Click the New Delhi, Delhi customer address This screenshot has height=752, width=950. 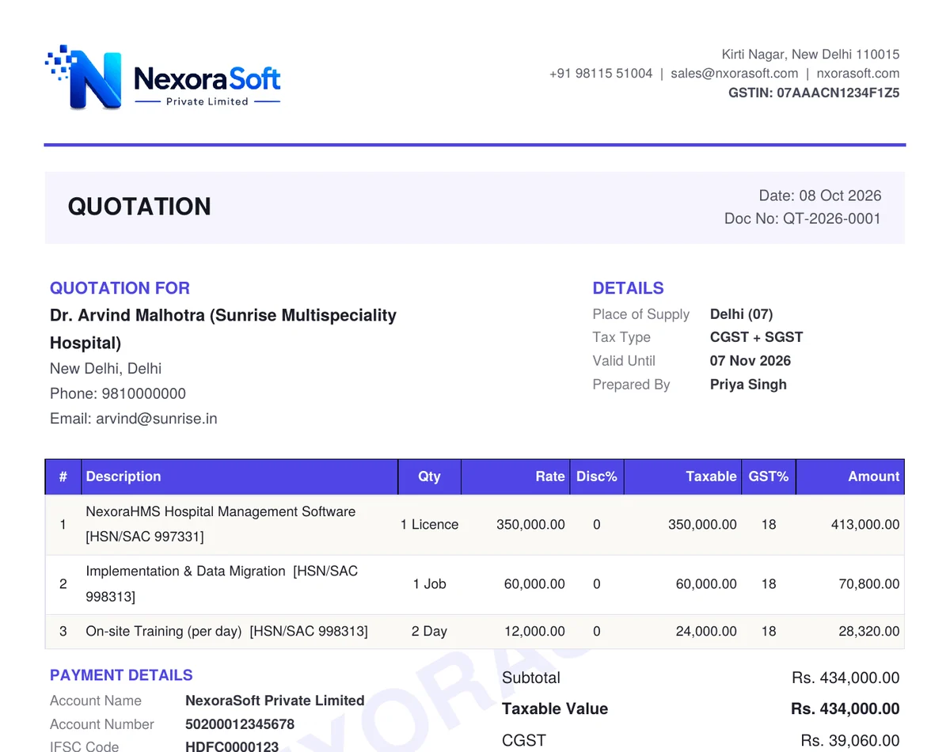pos(105,368)
